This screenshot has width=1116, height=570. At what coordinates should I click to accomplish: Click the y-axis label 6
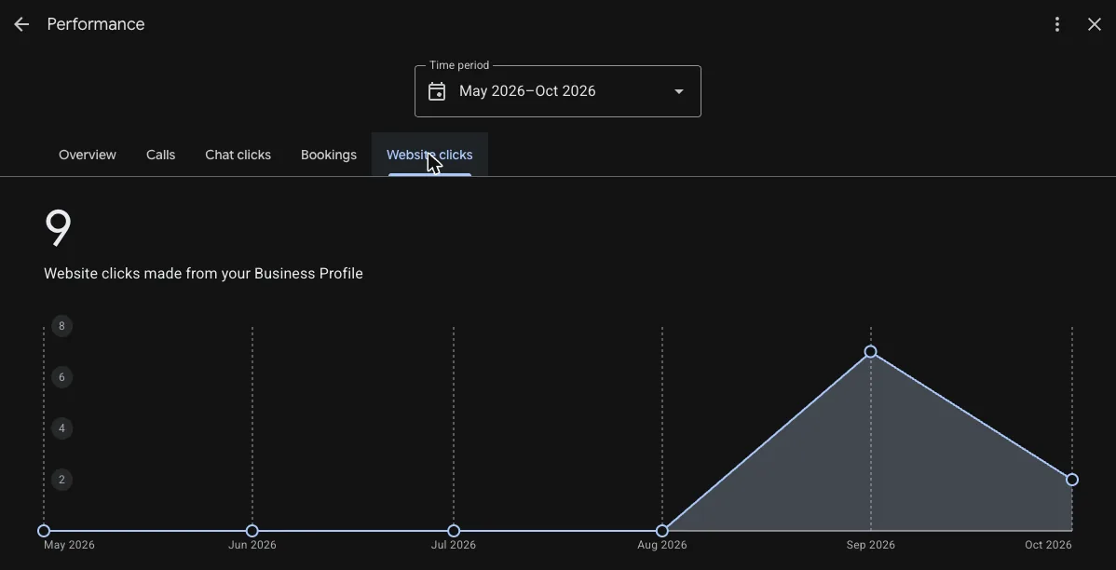coord(61,377)
